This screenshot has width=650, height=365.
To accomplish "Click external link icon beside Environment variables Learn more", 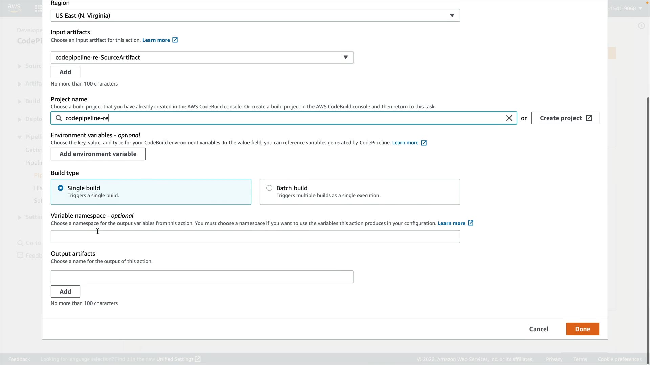I will (x=424, y=143).
